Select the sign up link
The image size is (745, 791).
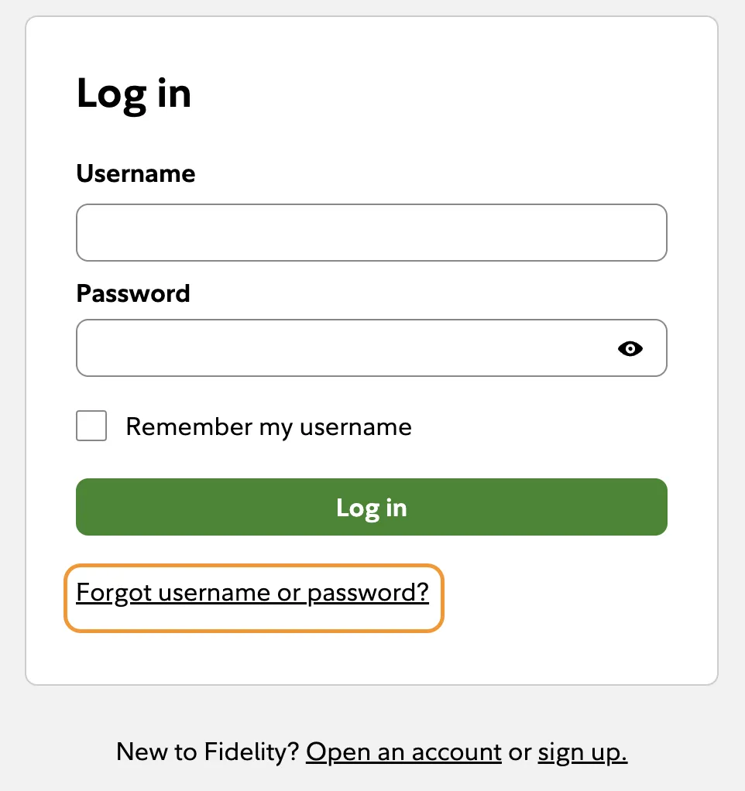coord(581,751)
